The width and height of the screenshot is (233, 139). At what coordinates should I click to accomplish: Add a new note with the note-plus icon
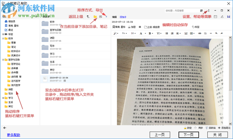[101, 17]
